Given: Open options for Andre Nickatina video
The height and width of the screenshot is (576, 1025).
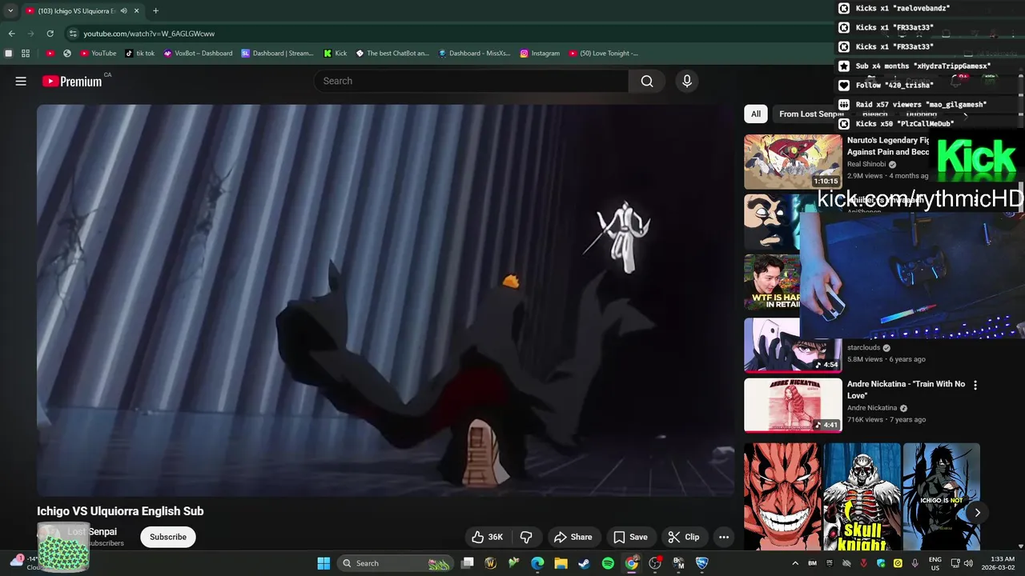Looking at the screenshot, I should 975,385.
